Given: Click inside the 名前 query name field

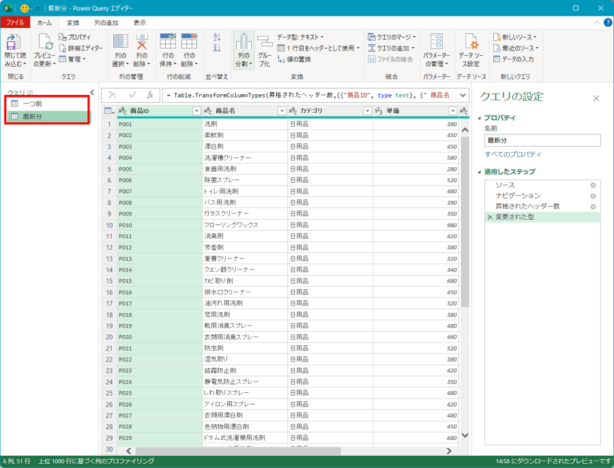Looking at the screenshot, I should tap(542, 140).
